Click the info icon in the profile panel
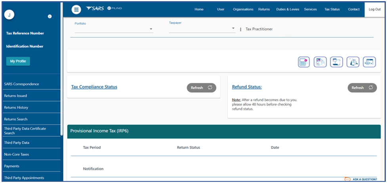The height and width of the screenshot is (183, 387). point(50,16)
